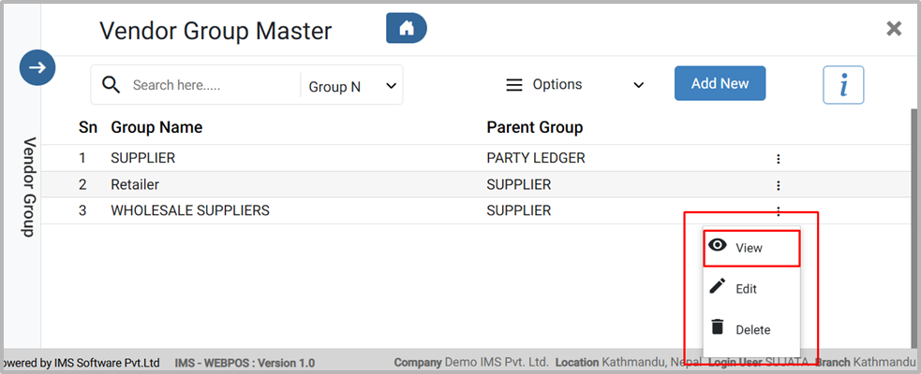Select the Retailer group row

coord(136,185)
